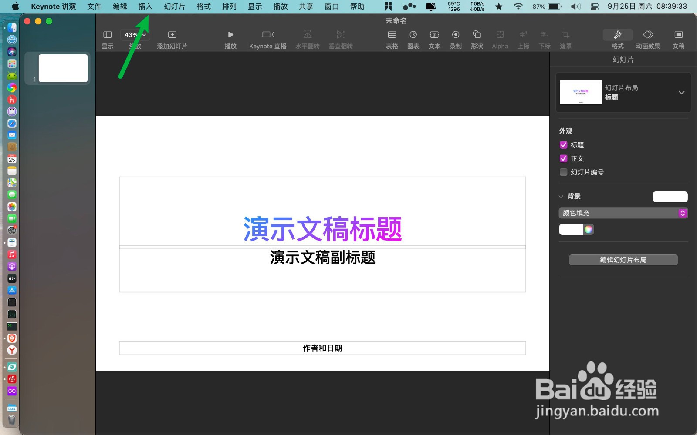
Task: Add a text box with 文本 icon
Action: pyautogui.click(x=434, y=35)
